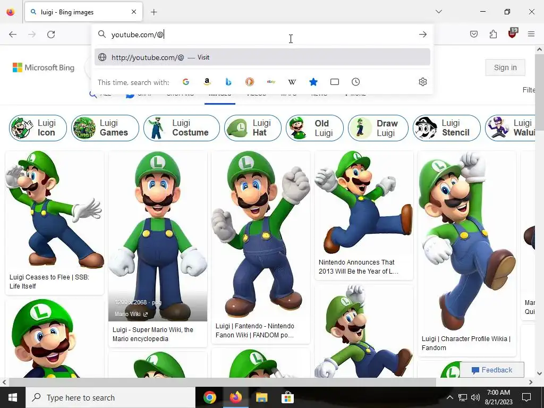Search history using the clock icon
Image resolution: width=544 pixels, height=408 pixels.
[355, 82]
